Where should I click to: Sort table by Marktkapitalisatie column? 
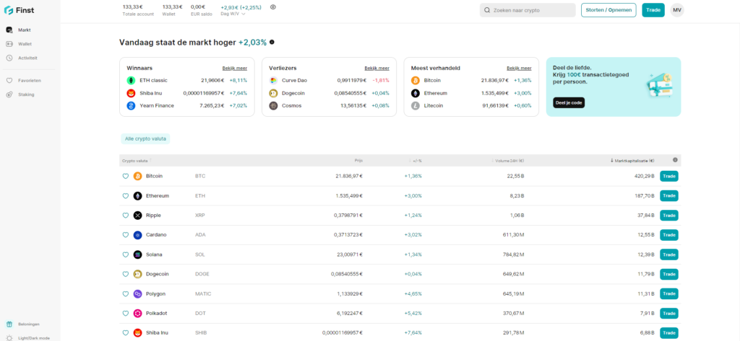pyautogui.click(x=632, y=161)
